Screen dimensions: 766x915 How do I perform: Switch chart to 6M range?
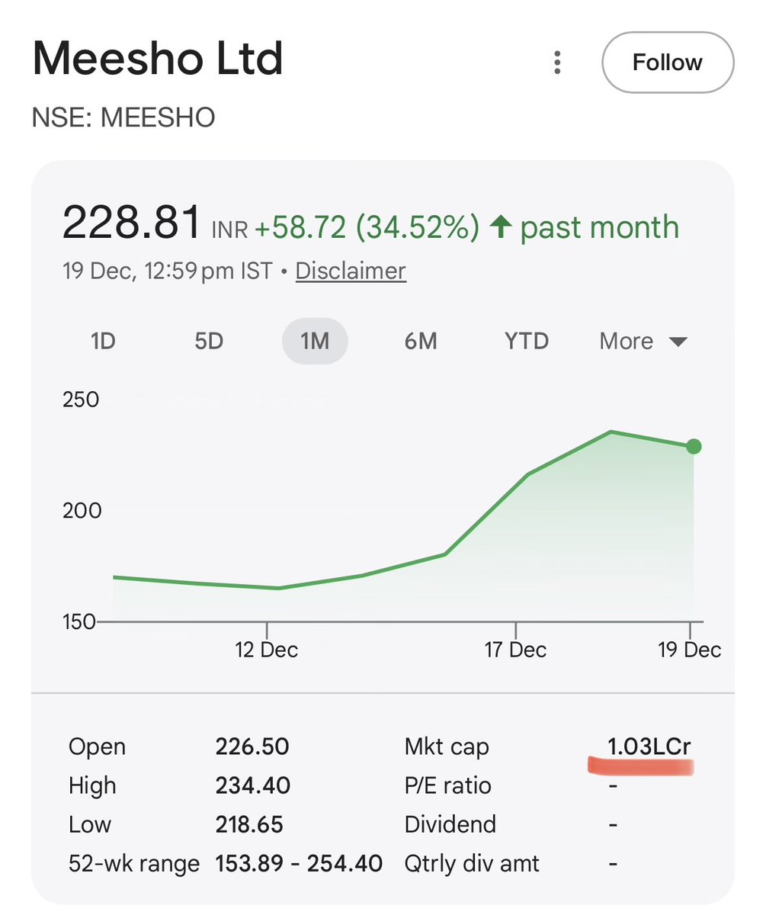(421, 341)
